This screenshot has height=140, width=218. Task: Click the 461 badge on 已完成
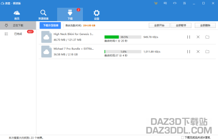pyautogui.click(x=30, y=32)
